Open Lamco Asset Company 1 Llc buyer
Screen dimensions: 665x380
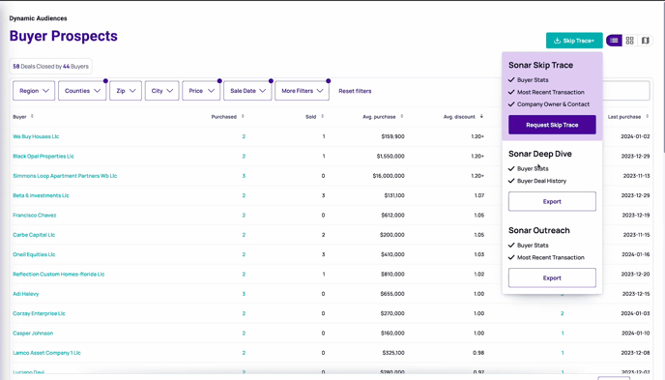(x=46, y=353)
